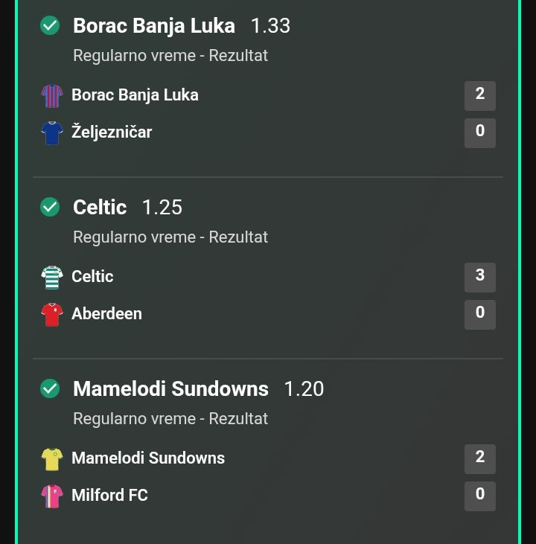The width and height of the screenshot is (536, 544).
Task: Open the Mamelodi Sundowns selection heading
Action: pyautogui.click(x=170, y=388)
